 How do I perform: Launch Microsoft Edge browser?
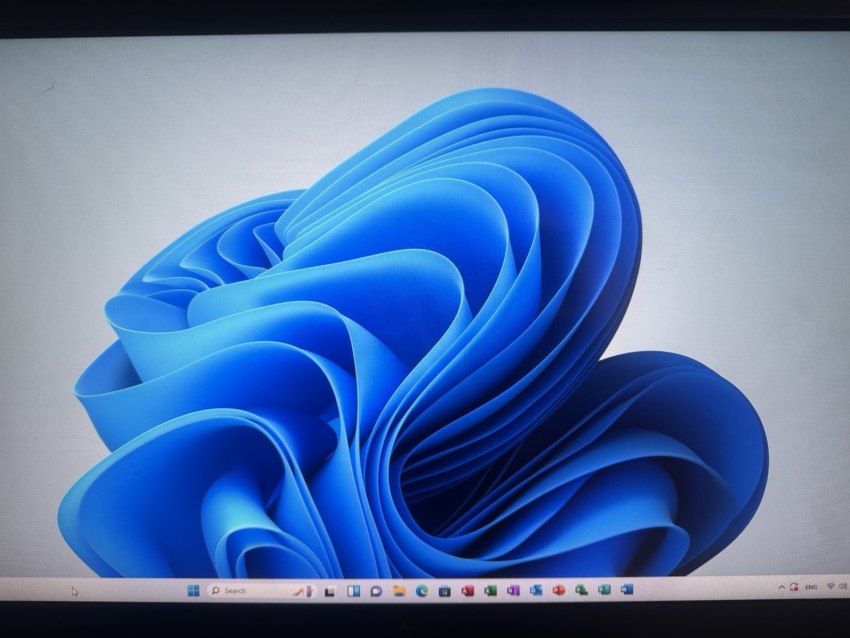(422, 591)
